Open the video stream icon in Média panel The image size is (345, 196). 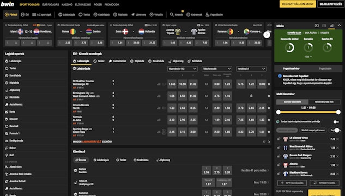click(317, 26)
